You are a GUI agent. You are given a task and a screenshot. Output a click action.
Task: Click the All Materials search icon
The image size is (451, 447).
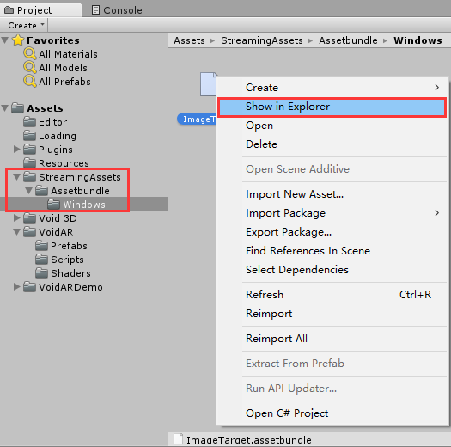tap(29, 54)
